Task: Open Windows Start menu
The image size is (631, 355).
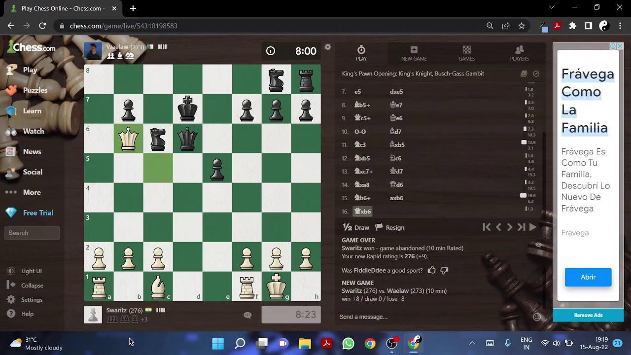Action: [x=218, y=343]
